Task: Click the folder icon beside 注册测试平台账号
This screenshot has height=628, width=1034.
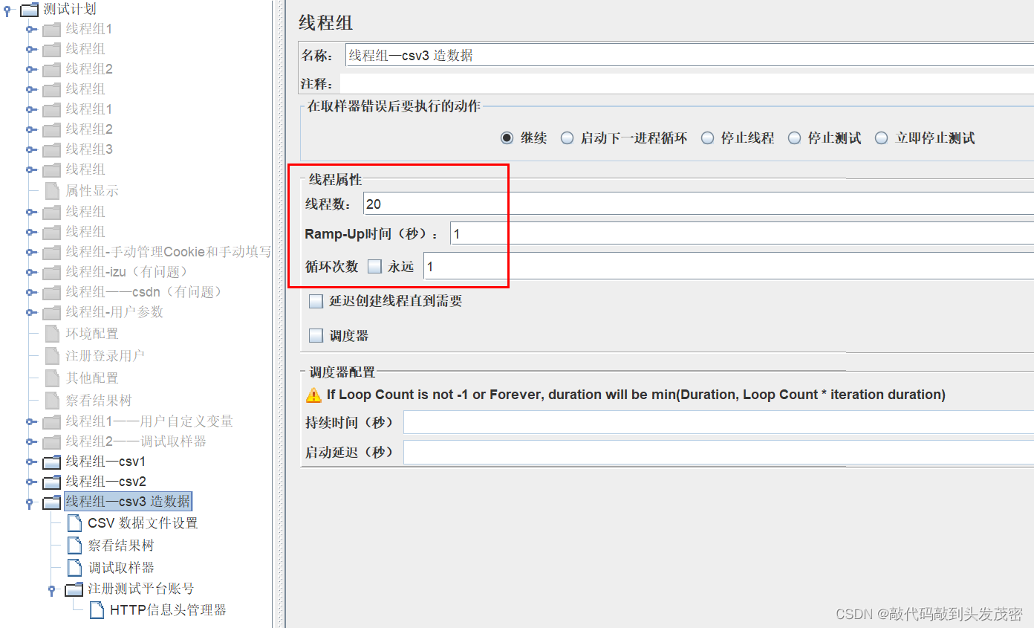Action: click(x=74, y=590)
